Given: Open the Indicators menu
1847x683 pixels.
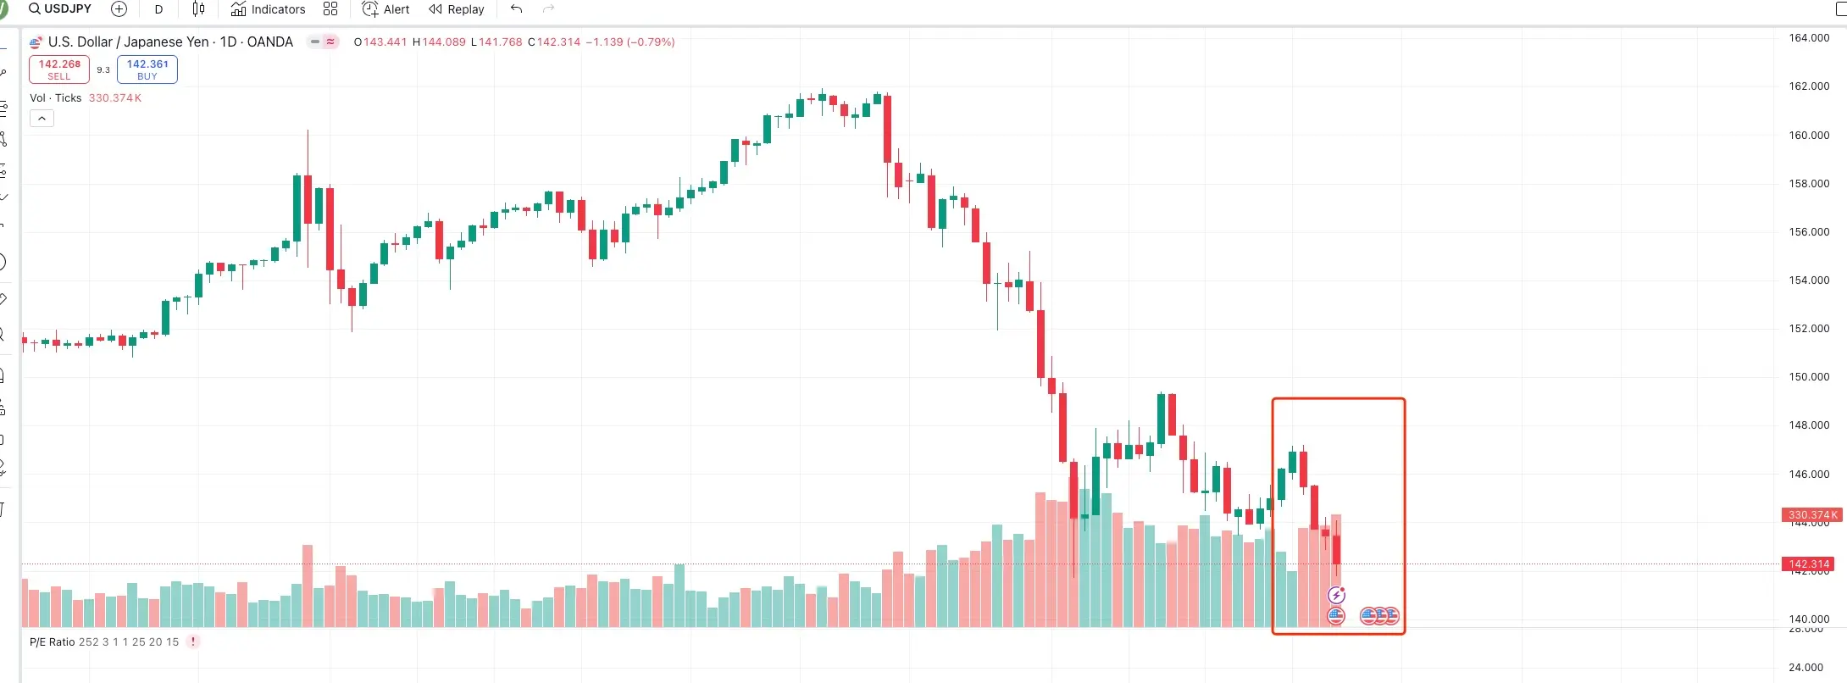Looking at the screenshot, I should tap(268, 9).
